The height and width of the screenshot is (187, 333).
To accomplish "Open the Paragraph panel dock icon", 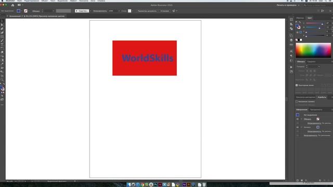I will point(291,56).
